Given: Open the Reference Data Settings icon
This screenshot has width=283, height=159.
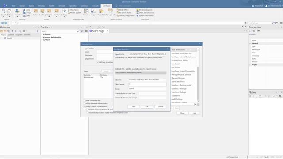Looking at the screenshot, I should (64, 12).
